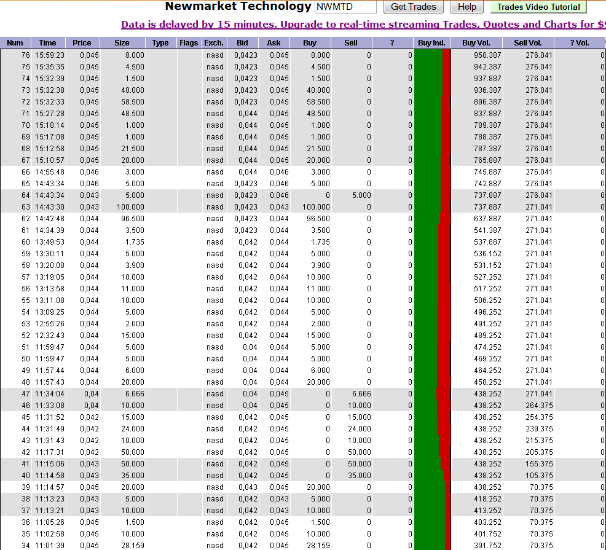Select time 11:14:57 in row 39

coord(49,487)
